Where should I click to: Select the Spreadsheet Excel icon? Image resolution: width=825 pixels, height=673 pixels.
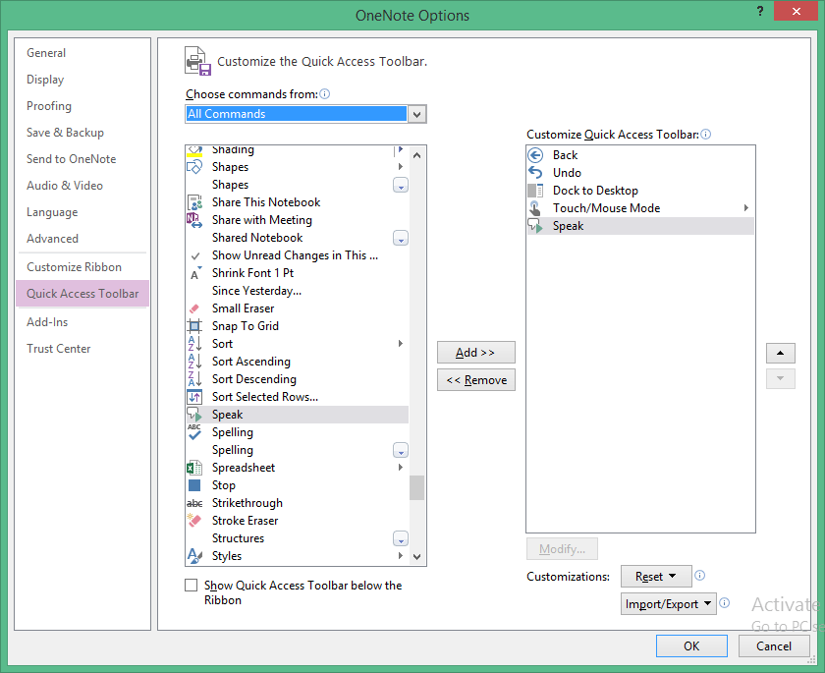pos(194,468)
